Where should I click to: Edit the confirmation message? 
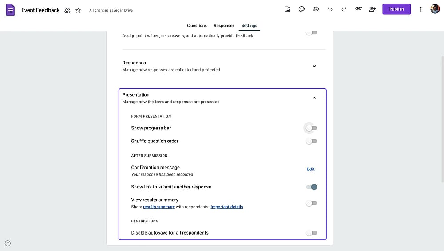pos(311,169)
